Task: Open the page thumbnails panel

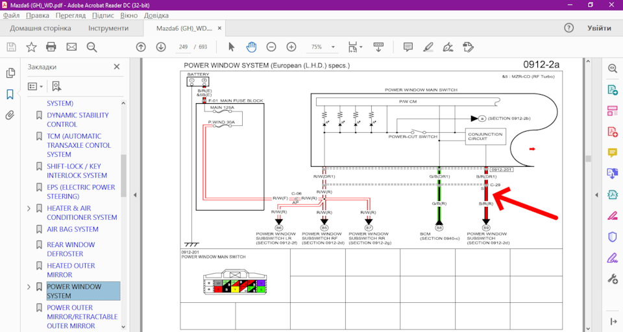Action: click(10, 73)
